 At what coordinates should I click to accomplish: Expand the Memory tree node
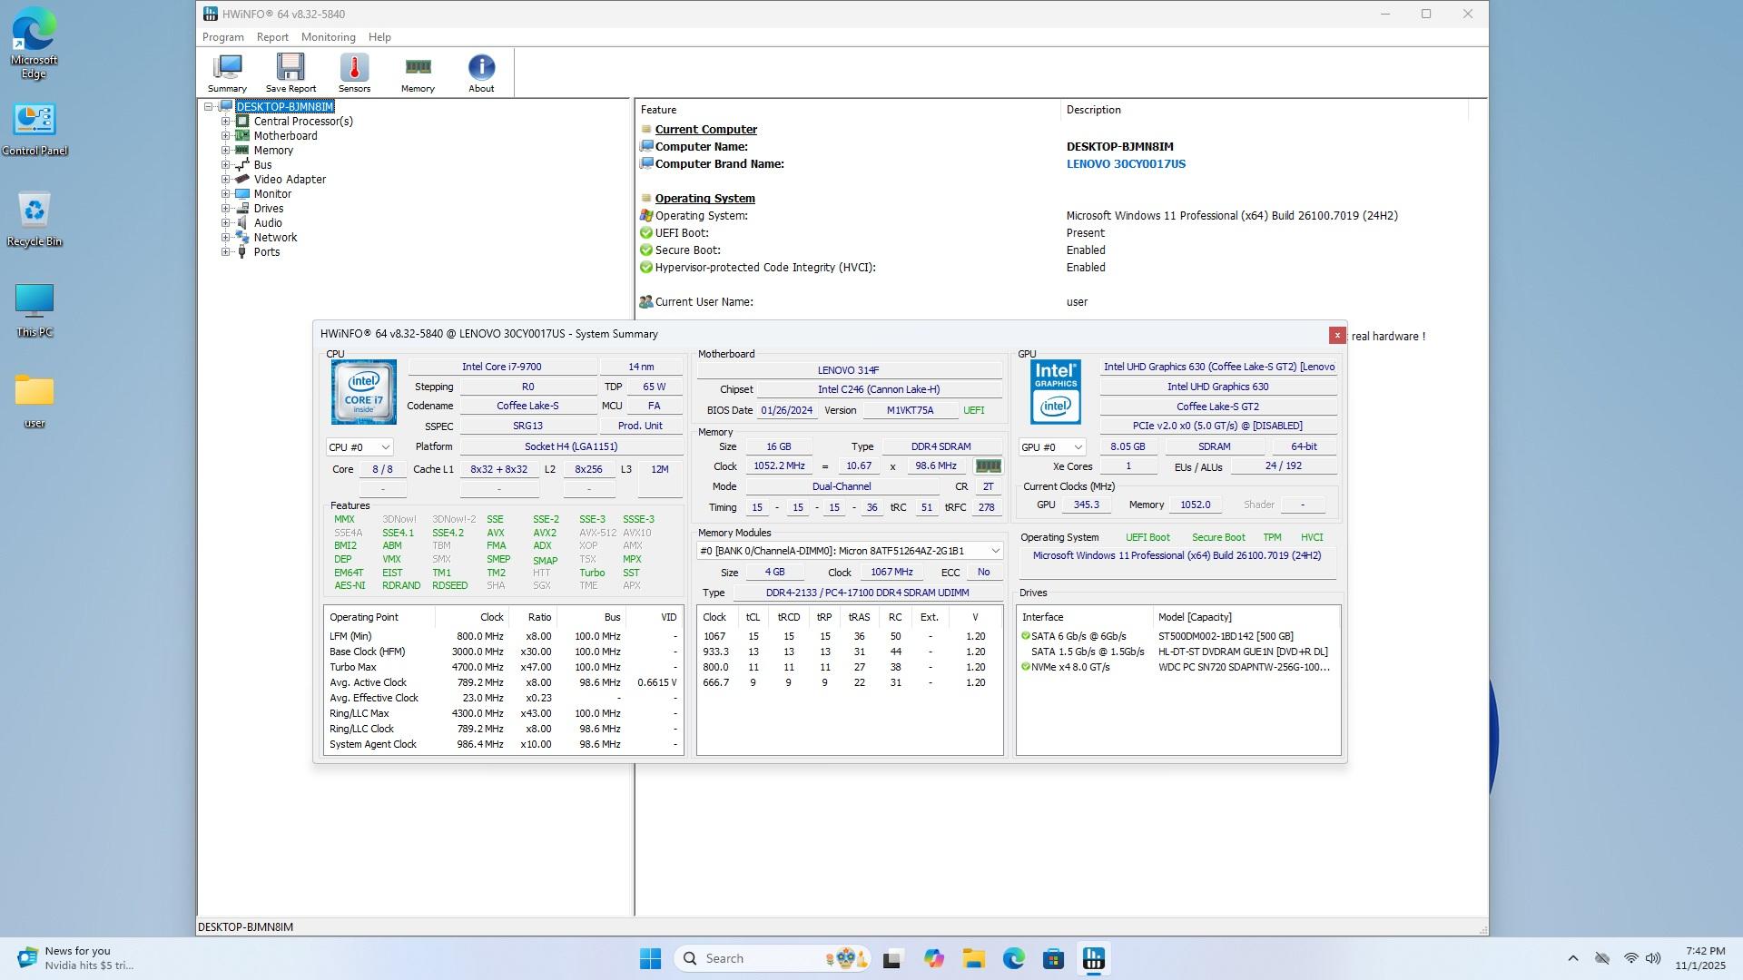click(226, 151)
